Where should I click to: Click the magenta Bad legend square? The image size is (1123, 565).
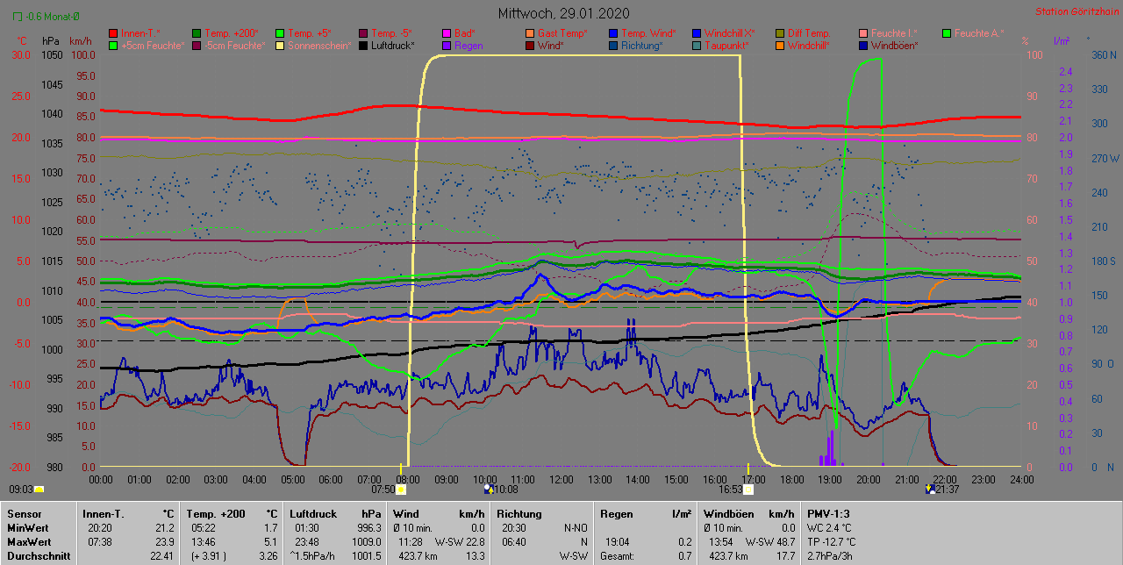click(x=447, y=33)
